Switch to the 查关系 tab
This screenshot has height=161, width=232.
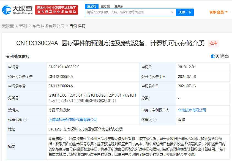point(119,6)
